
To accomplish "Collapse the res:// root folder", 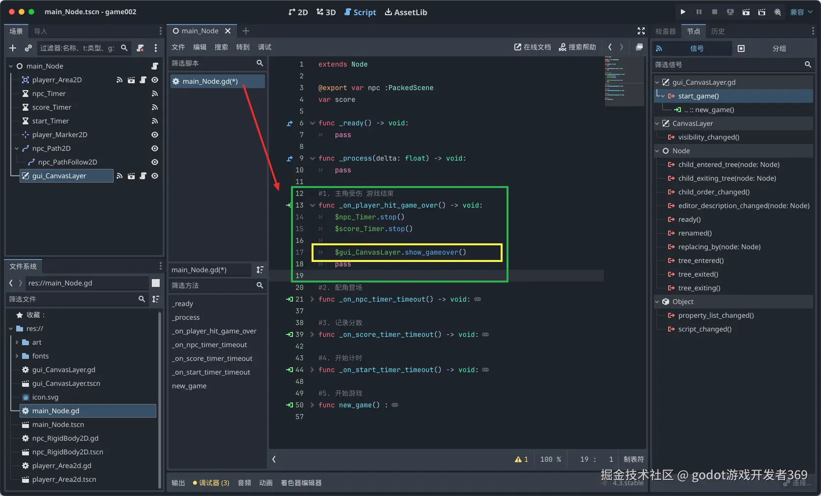I will (x=11, y=329).
